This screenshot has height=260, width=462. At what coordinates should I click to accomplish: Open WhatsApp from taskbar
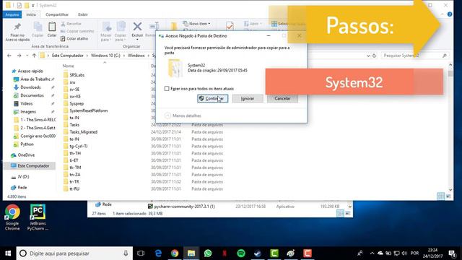[208, 253]
